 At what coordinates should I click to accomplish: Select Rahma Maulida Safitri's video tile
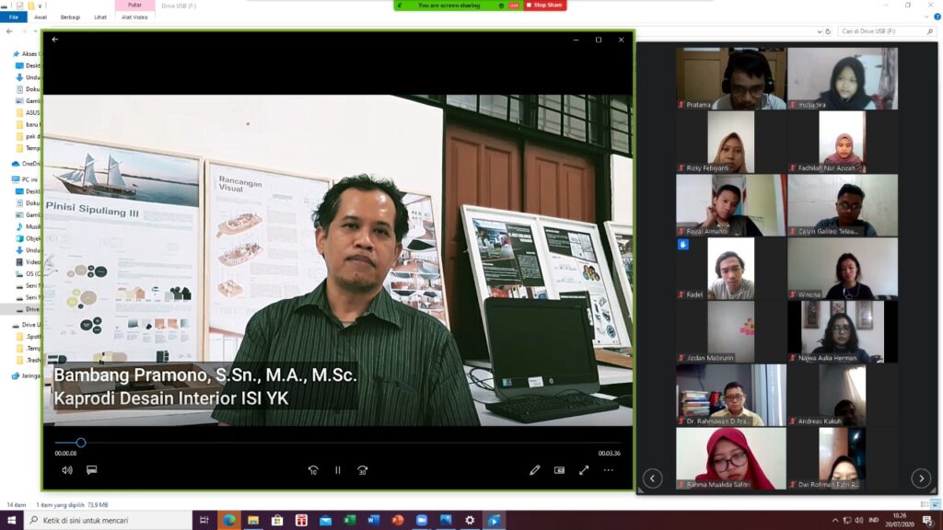pyautogui.click(x=730, y=458)
